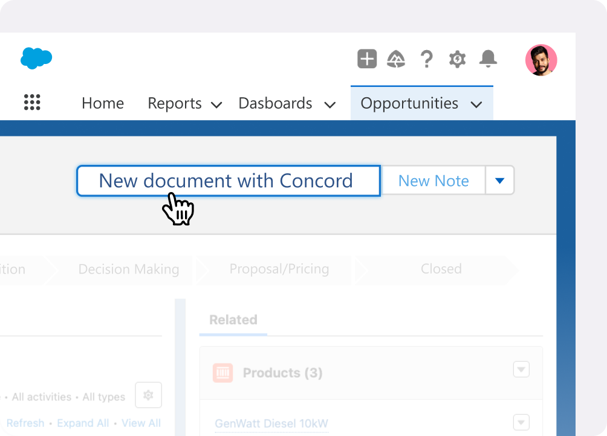Expand the Reports tab chevron
This screenshot has height=436, width=607.
tap(216, 104)
